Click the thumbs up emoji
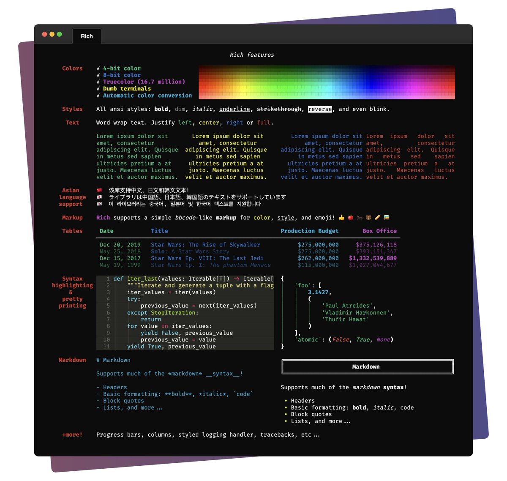Screen dimensions: 507x481 coord(341,218)
